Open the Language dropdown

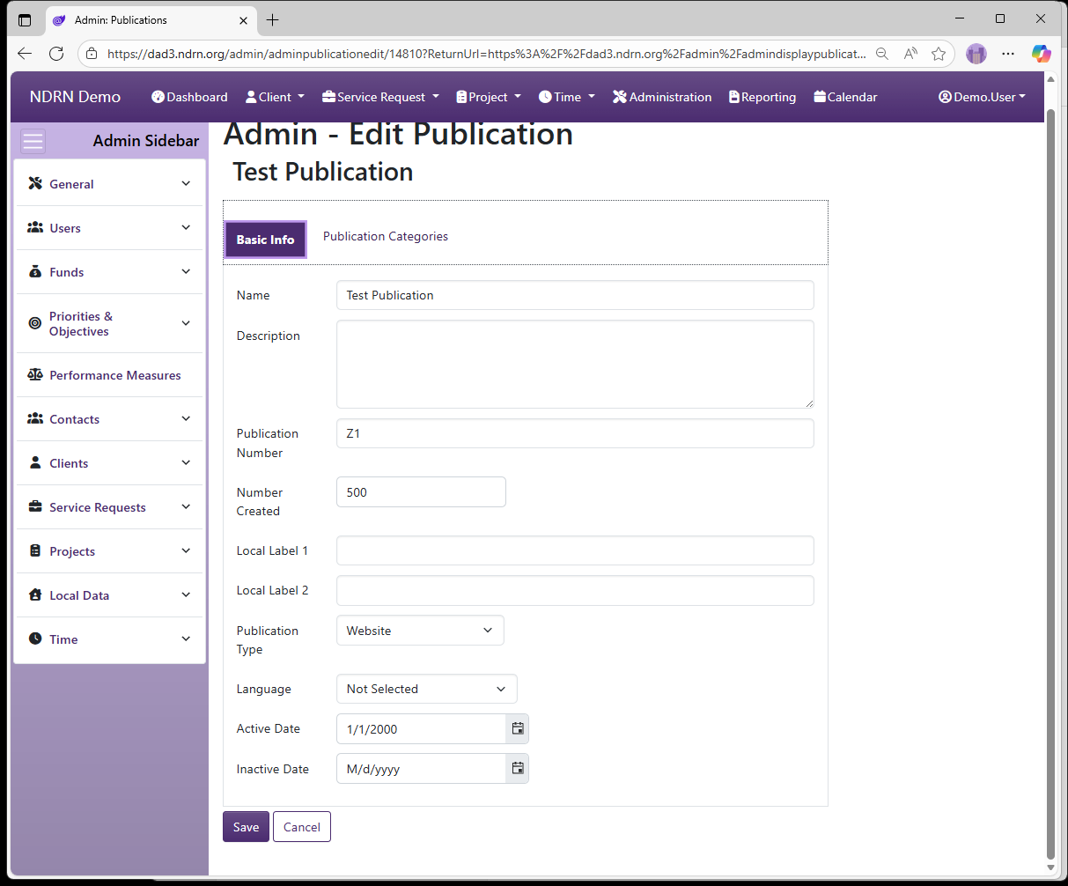click(x=426, y=689)
